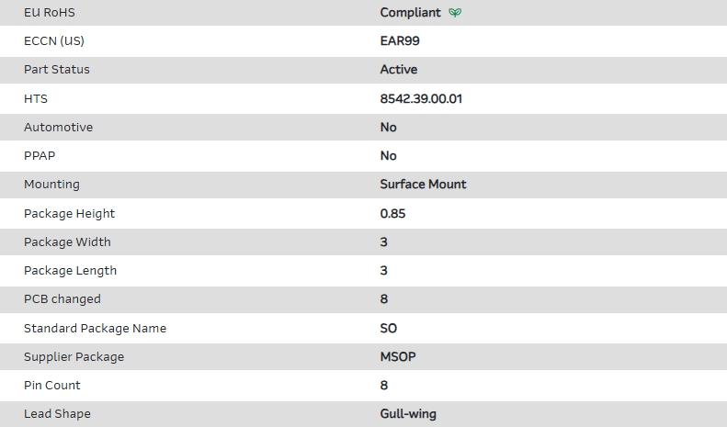The image size is (727, 427).
Task: Click the Automotive row label
Action: [58, 128]
